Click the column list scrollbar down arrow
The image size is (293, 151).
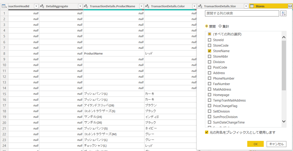(284, 121)
